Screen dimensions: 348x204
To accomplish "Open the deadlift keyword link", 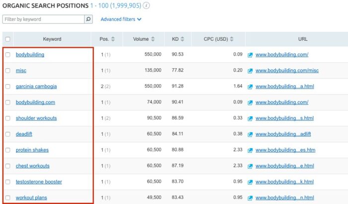I will (24, 134).
